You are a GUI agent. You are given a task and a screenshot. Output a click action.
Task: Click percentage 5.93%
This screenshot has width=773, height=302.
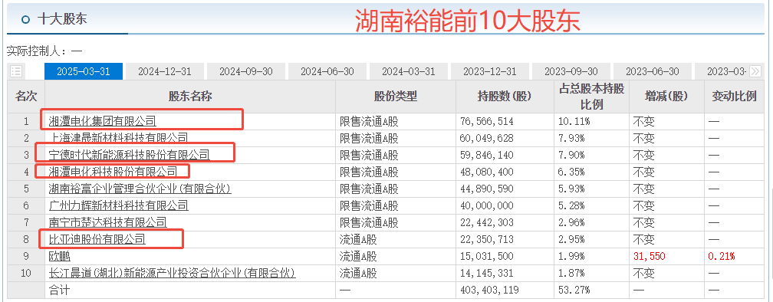(x=571, y=189)
